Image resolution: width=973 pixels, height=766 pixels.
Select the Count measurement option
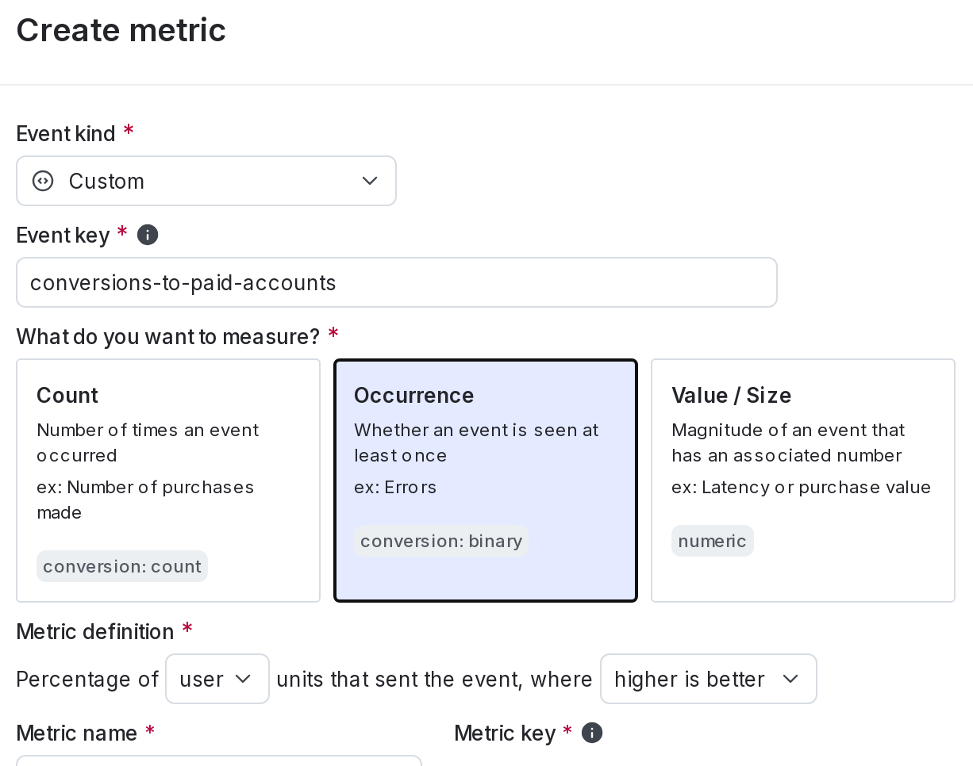point(167,480)
